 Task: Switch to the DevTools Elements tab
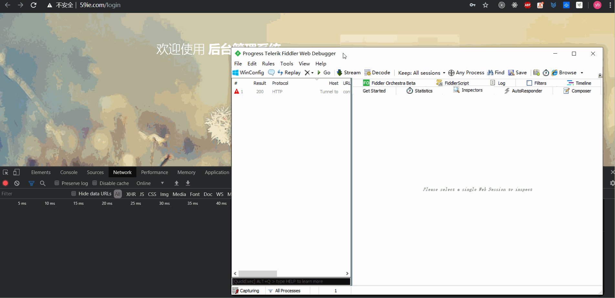point(41,172)
